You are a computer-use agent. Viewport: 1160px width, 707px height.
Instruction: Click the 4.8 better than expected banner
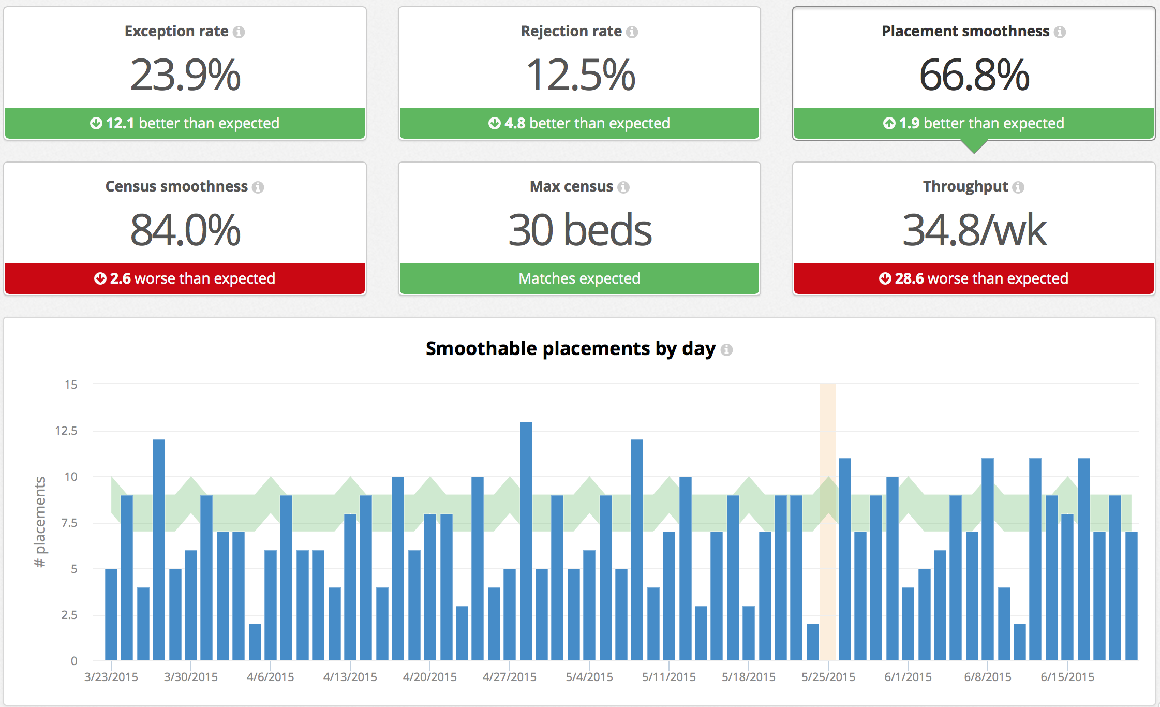pyautogui.click(x=579, y=123)
